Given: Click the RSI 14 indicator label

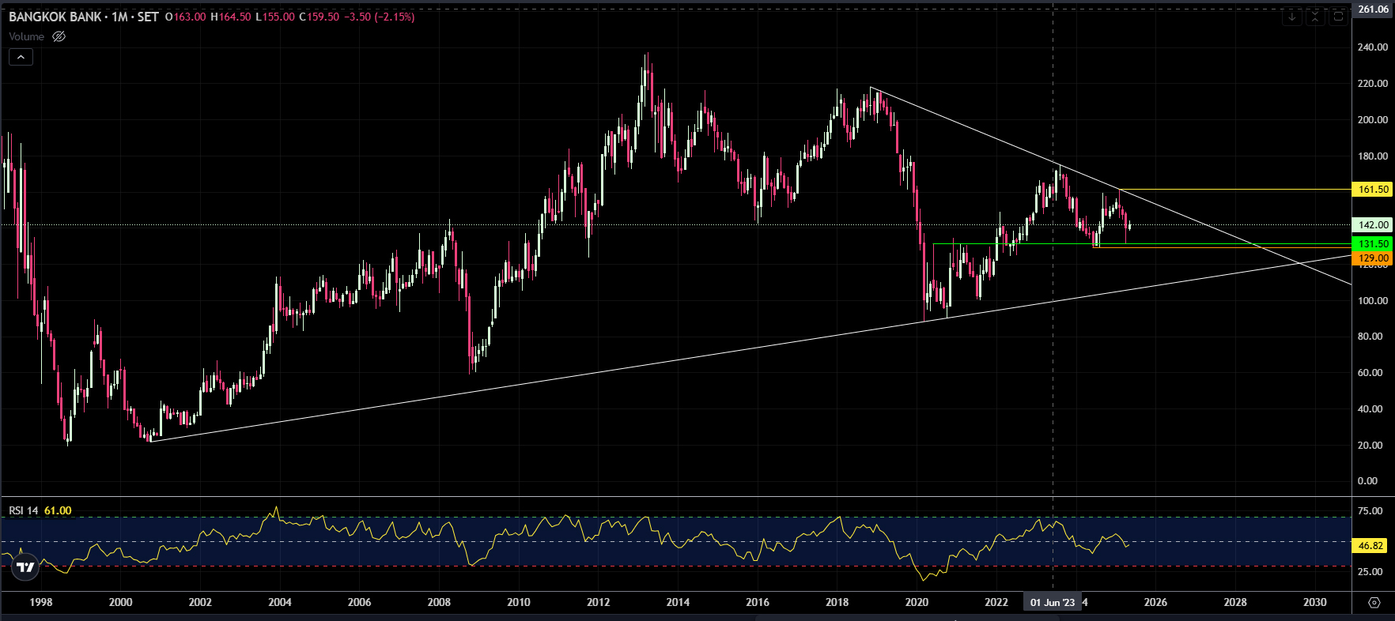Looking at the screenshot, I should pos(24,510).
